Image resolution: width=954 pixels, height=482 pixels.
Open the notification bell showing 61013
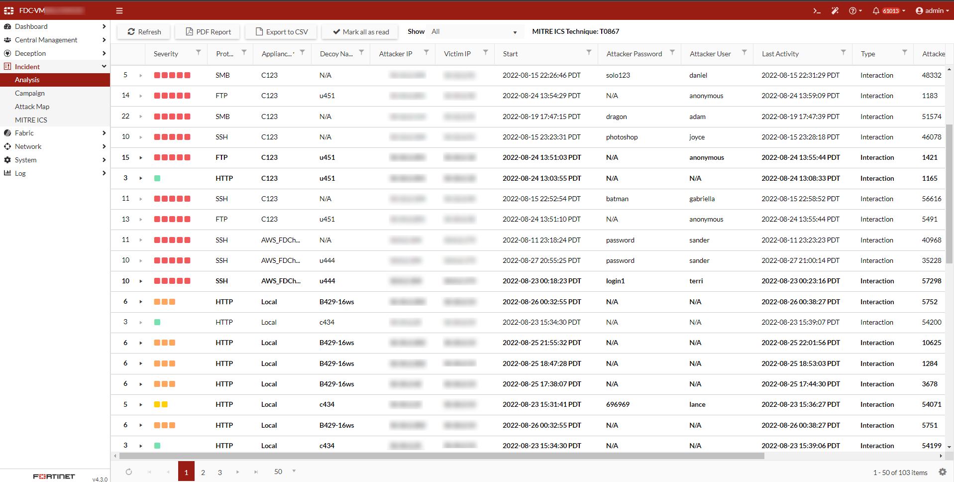(x=889, y=10)
